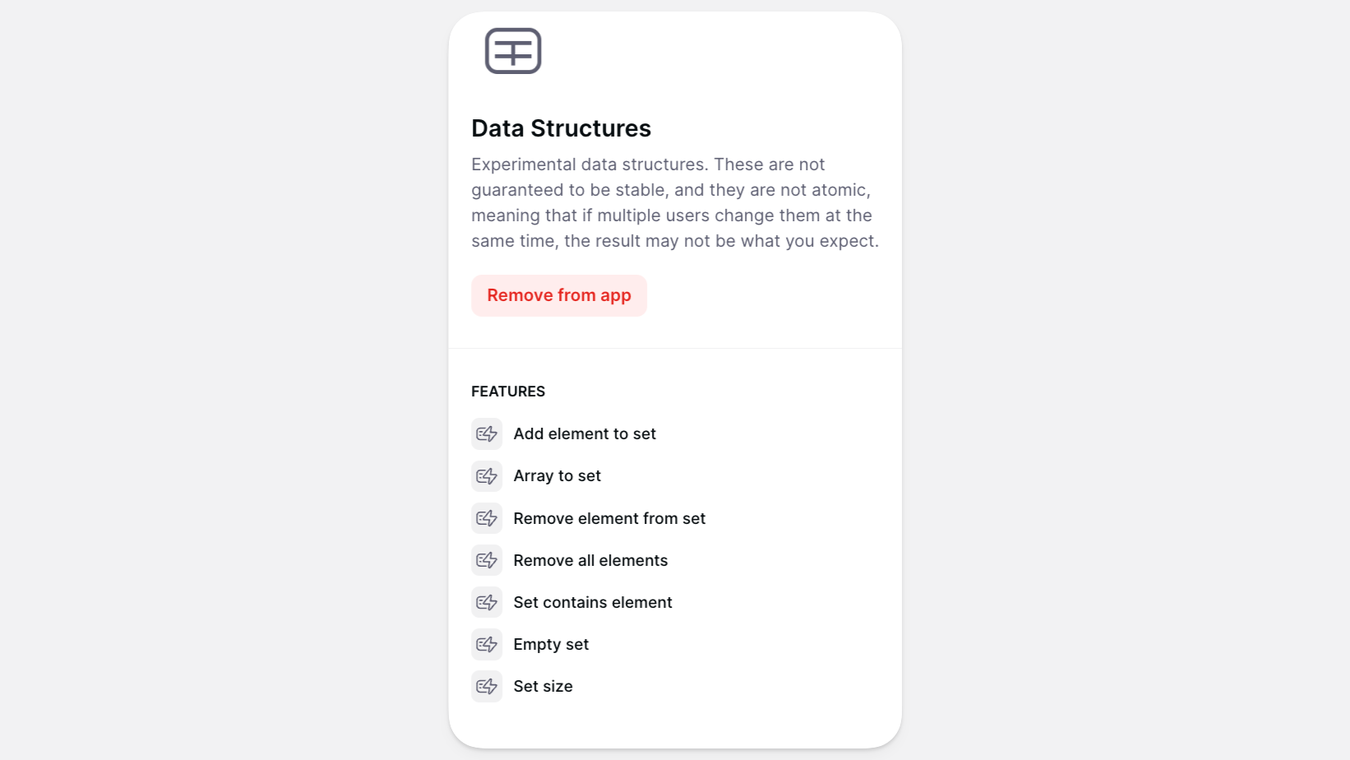The width and height of the screenshot is (1350, 760).
Task: Pick the Set size feature label
Action: [x=543, y=686]
